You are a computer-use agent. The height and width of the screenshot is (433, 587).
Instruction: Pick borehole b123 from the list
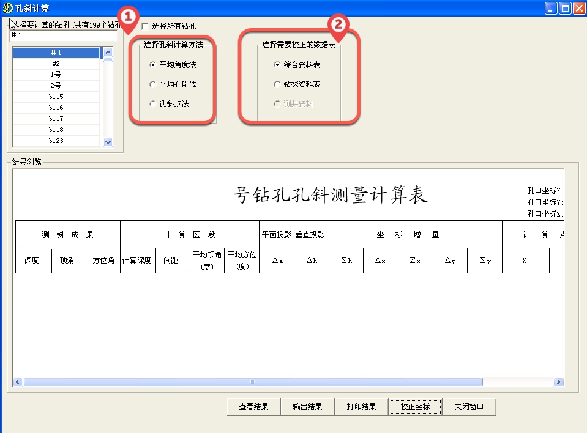(56, 141)
